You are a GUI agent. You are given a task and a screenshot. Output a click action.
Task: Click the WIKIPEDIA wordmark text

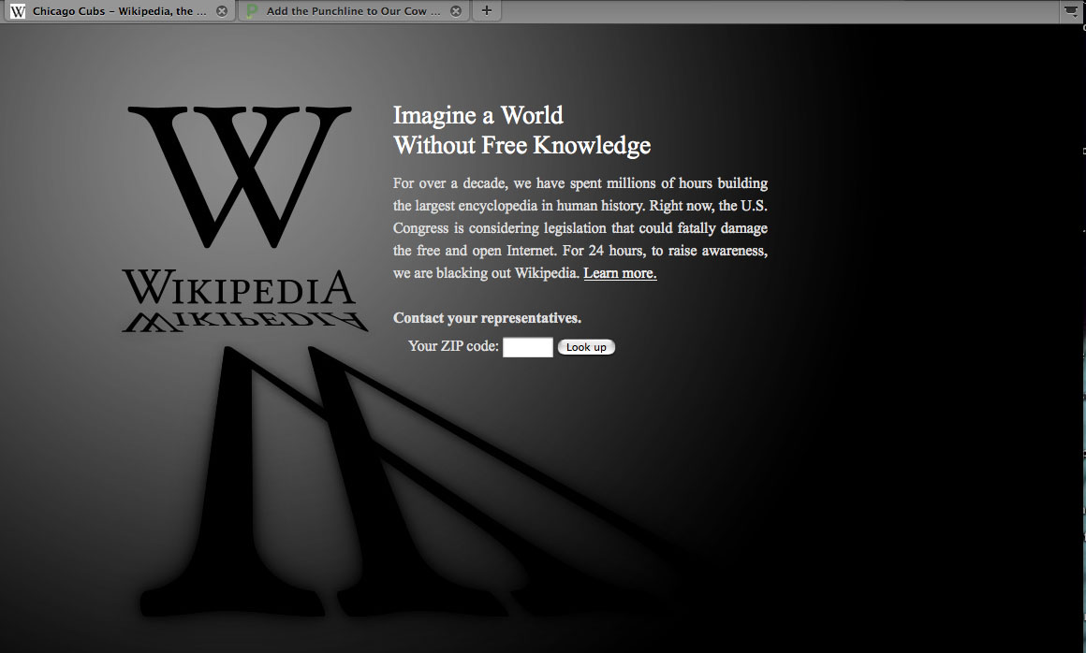239,288
